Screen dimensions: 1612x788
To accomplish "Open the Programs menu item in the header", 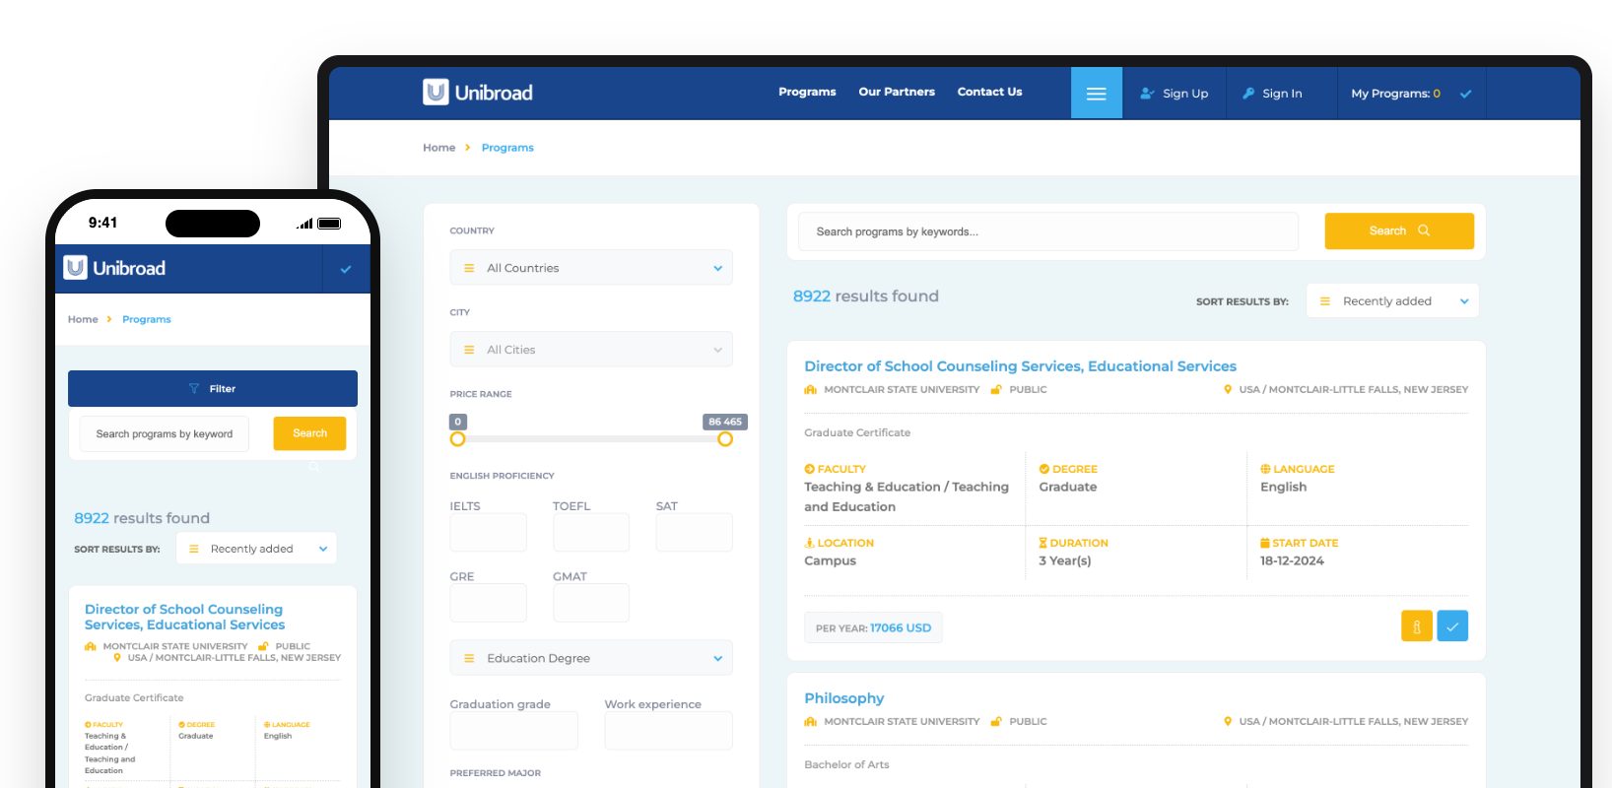I will [x=807, y=92].
